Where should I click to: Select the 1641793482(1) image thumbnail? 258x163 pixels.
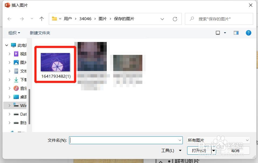tap(55, 62)
